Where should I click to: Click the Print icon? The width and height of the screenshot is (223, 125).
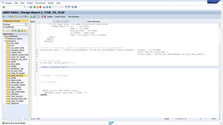(44, 7)
